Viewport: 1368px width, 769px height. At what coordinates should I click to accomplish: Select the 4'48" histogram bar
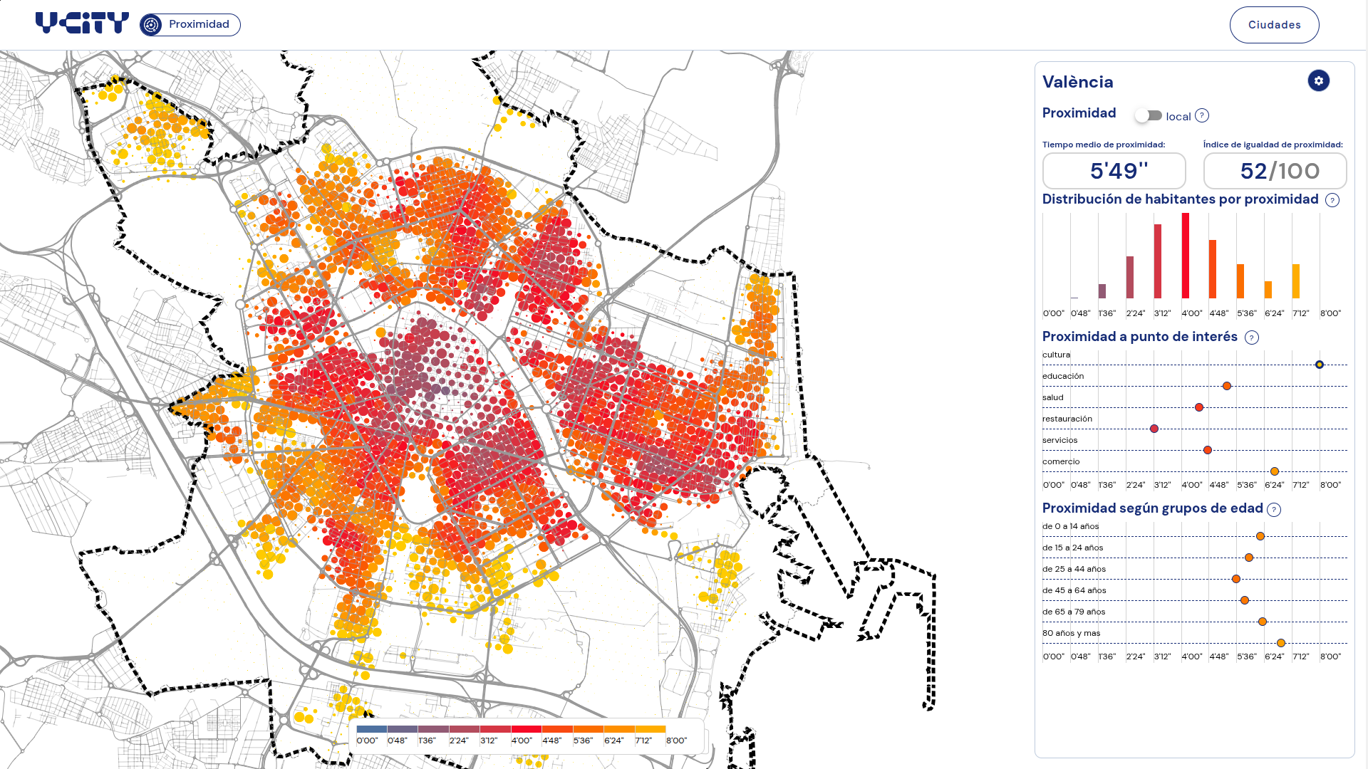(x=1213, y=269)
